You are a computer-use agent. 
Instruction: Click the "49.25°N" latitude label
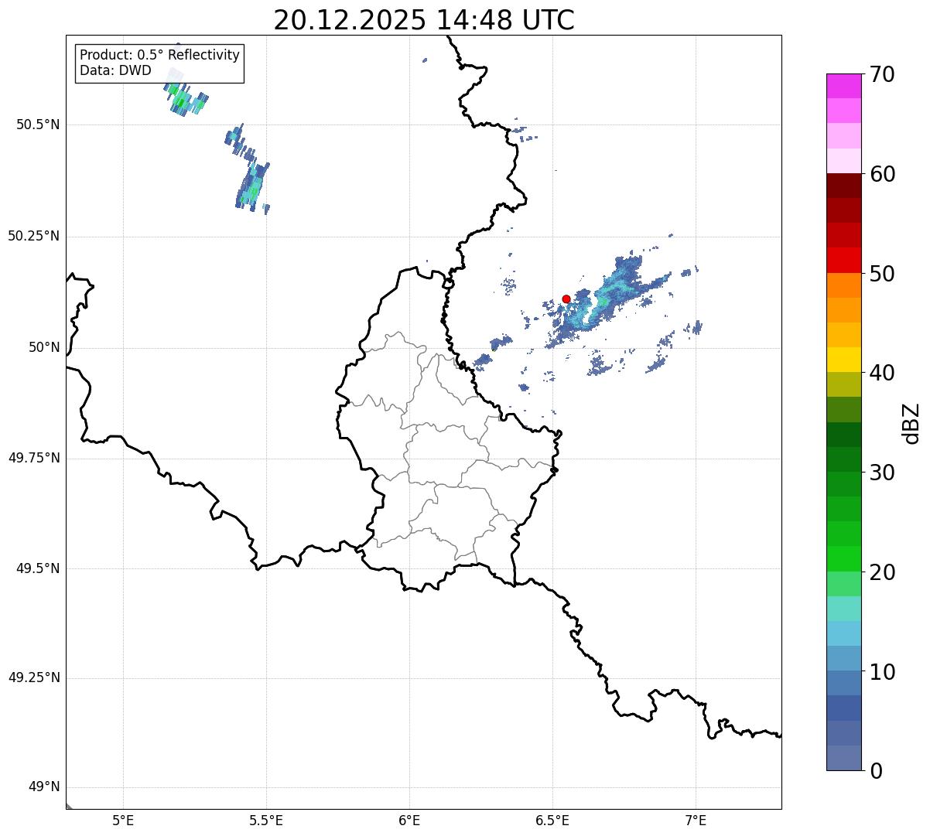(34, 678)
